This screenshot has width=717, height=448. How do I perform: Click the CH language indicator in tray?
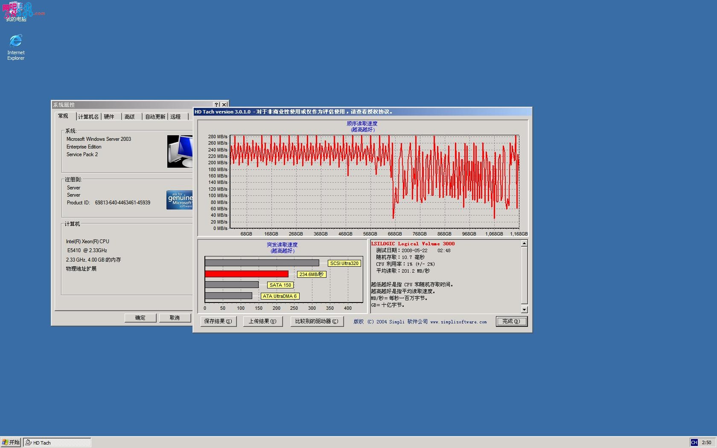coord(694,442)
